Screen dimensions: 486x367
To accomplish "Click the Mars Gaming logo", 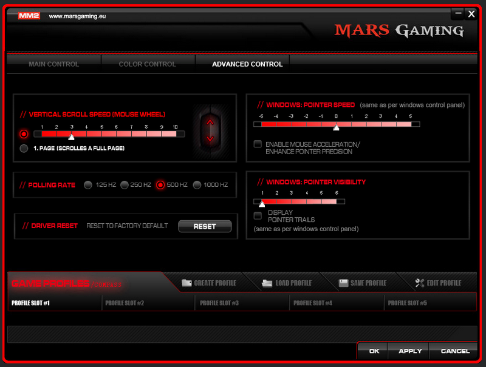I will (x=399, y=31).
